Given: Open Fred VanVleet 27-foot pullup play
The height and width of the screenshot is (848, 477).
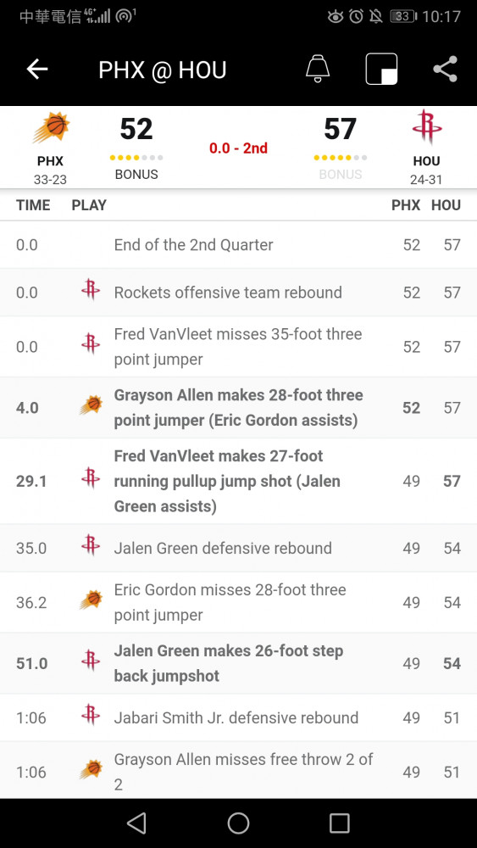Looking at the screenshot, I should (238, 481).
